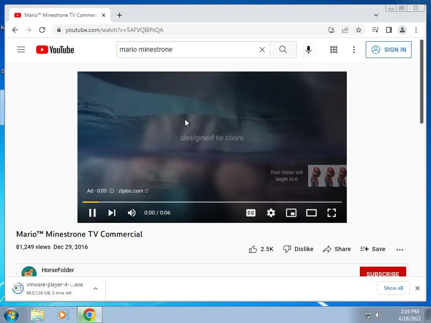
Task: Click the address bar URL
Action: coord(114,30)
